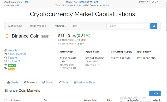Click the megaphone icon next to Announcement
Viewport: 167px width, 102px height.
click(6, 54)
